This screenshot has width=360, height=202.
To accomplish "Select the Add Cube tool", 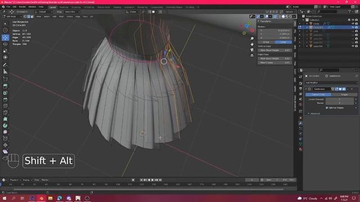I will (x=5, y=79).
